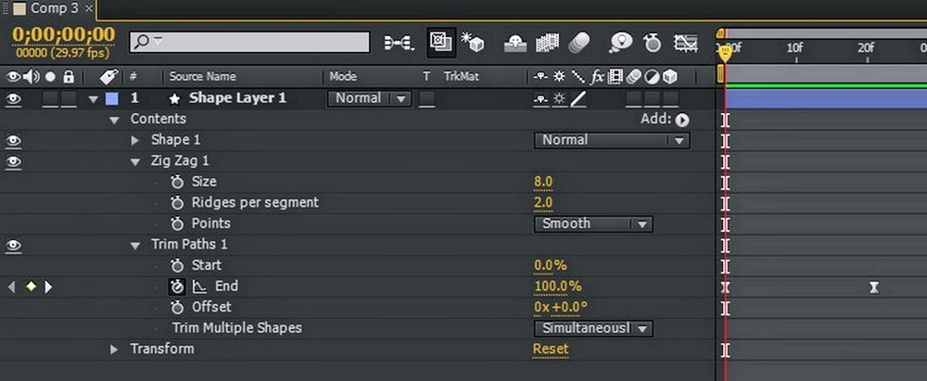Click the Add shape contents button

click(x=682, y=121)
